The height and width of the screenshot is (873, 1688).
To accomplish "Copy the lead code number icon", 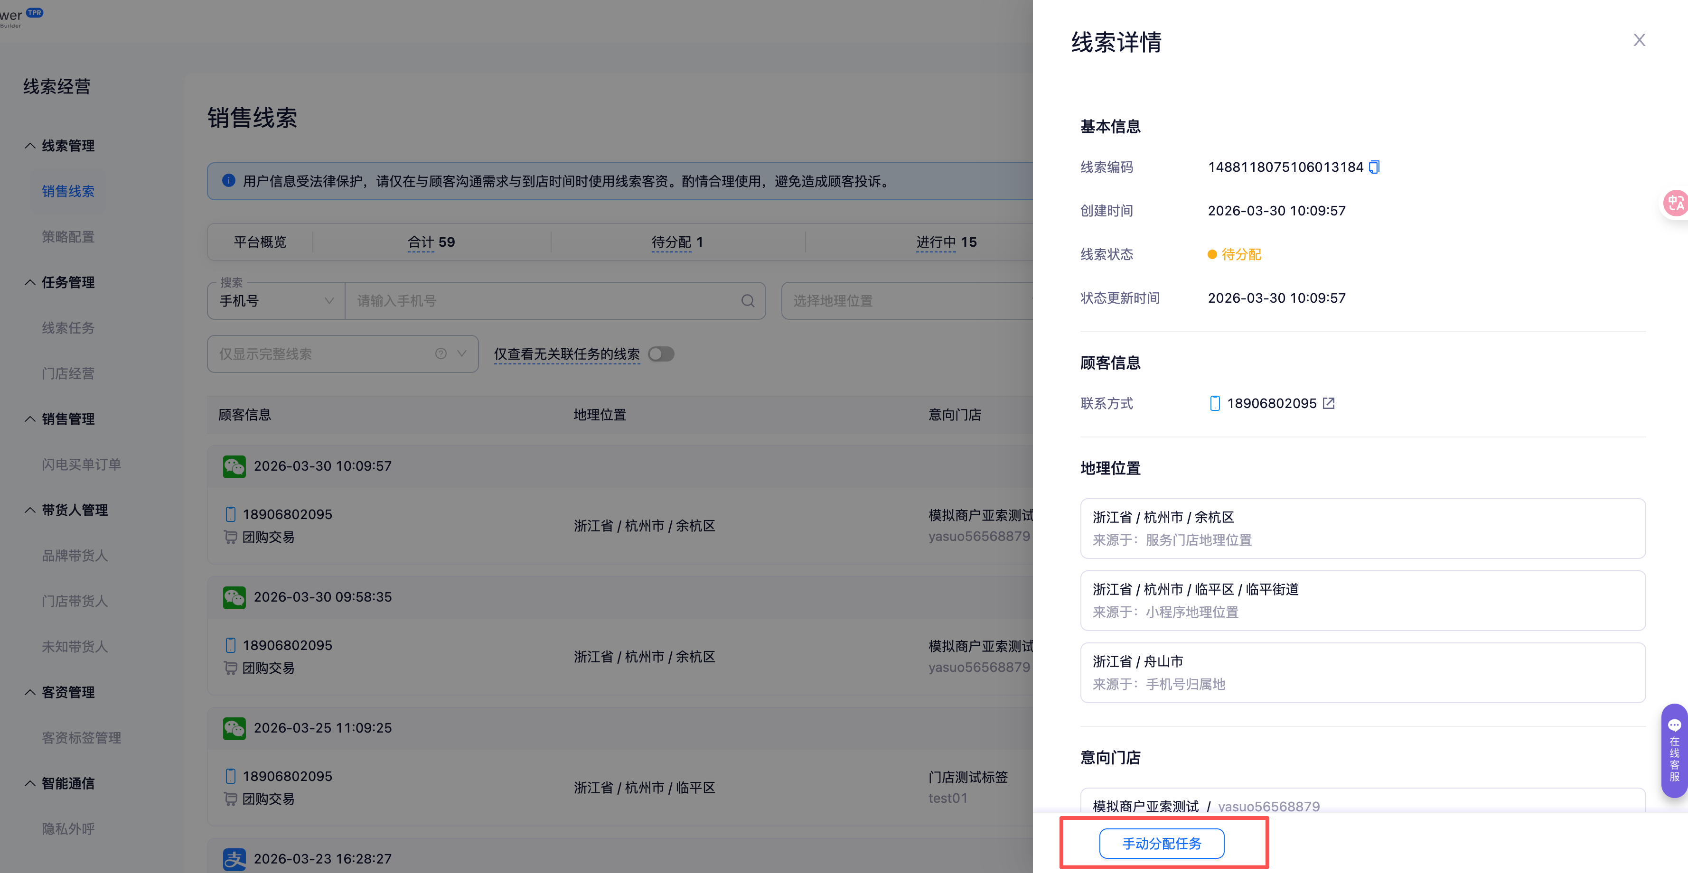I will click(x=1374, y=167).
